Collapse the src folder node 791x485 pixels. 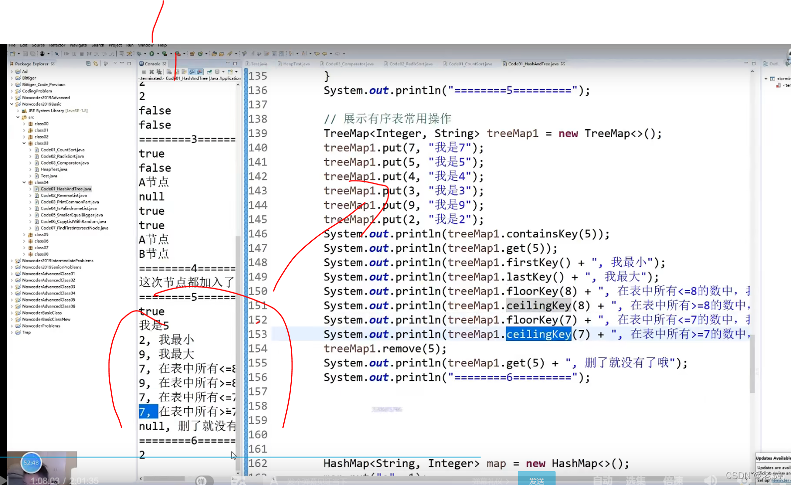coord(18,117)
